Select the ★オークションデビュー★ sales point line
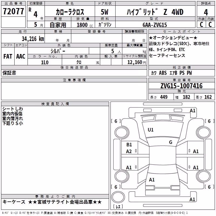The width and height of the screenshot is (216, 216). click(173, 38)
